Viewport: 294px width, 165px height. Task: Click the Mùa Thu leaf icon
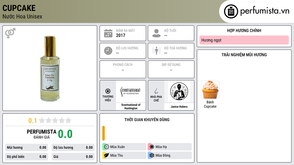tap(107, 155)
